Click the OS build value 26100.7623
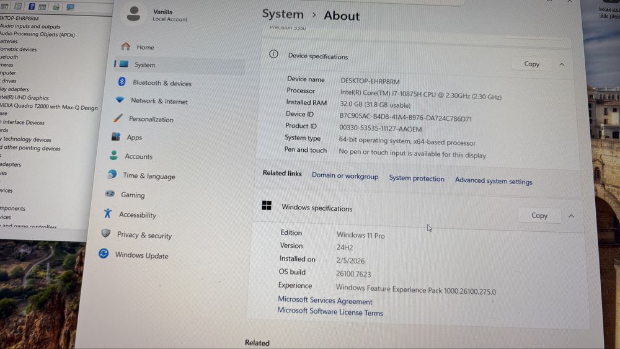 [x=353, y=273]
